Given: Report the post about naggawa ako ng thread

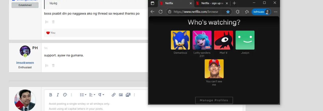Looking at the screenshot, I should pyautogui.click(x=47, y=22).
